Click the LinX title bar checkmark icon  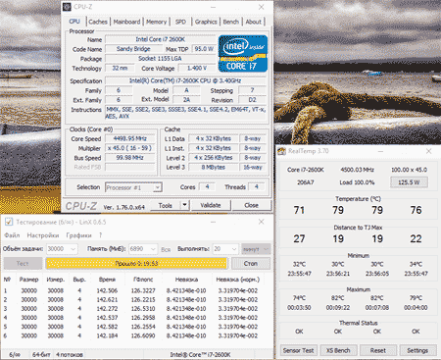pos(9,222)
